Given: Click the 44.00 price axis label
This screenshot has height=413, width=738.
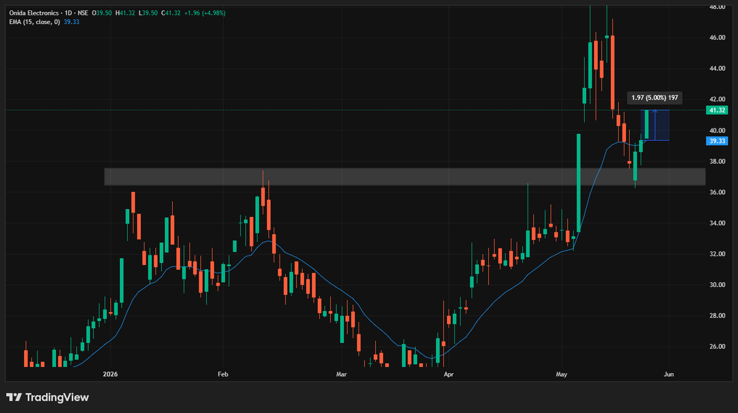Looking at the screenshot, I should point(717,68).
